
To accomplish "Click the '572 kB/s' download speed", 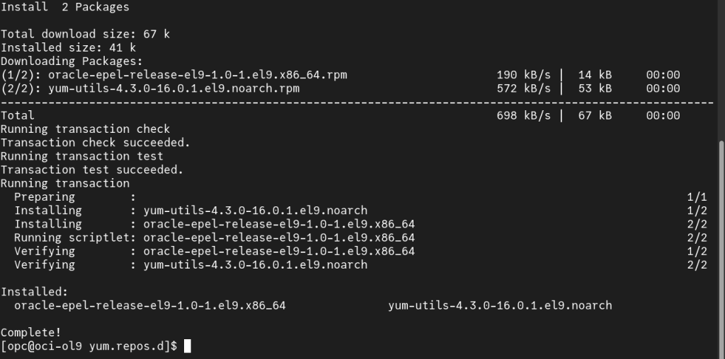I will (523, 88).
